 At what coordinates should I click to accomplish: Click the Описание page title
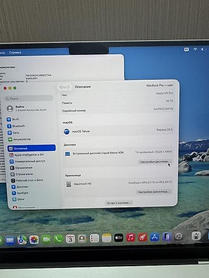[83, 87]
